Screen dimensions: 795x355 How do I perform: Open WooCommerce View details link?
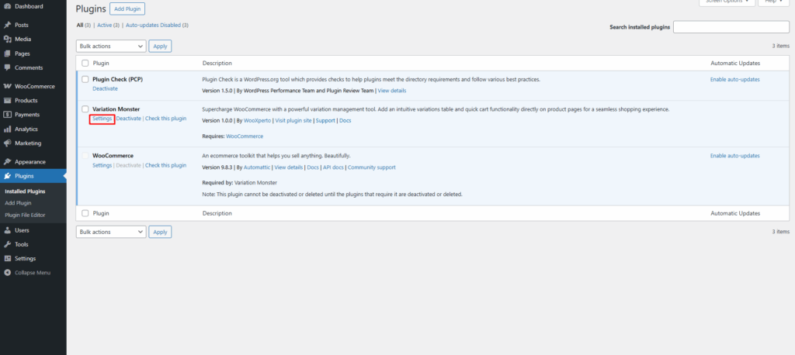tap(289, 167)
